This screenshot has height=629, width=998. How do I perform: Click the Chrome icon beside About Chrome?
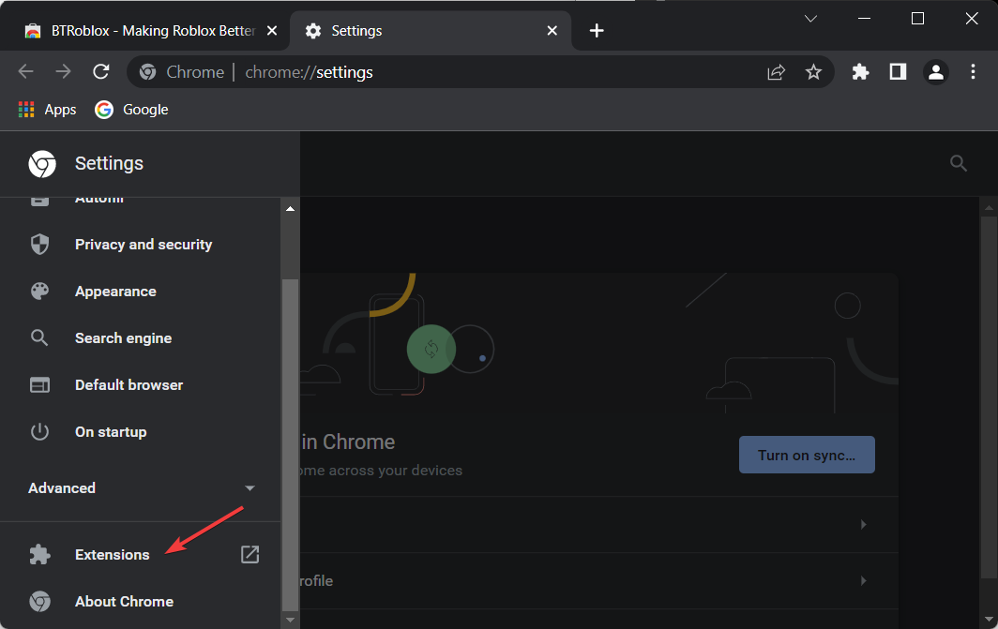point(39,602)
